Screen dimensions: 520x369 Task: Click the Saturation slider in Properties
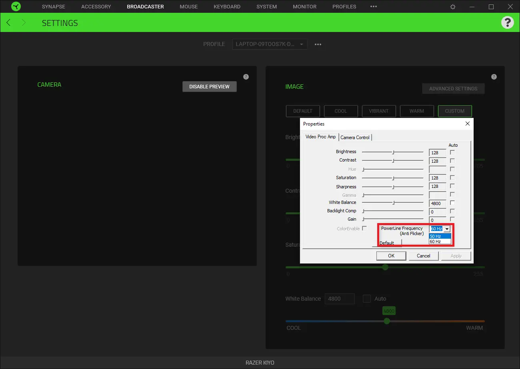[393, 178]
